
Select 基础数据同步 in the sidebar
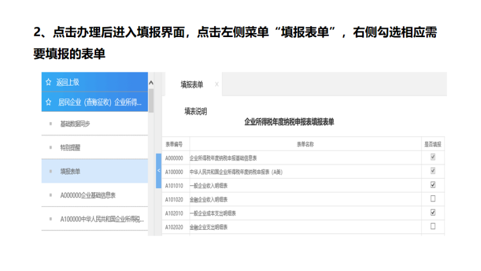[75, 124]
